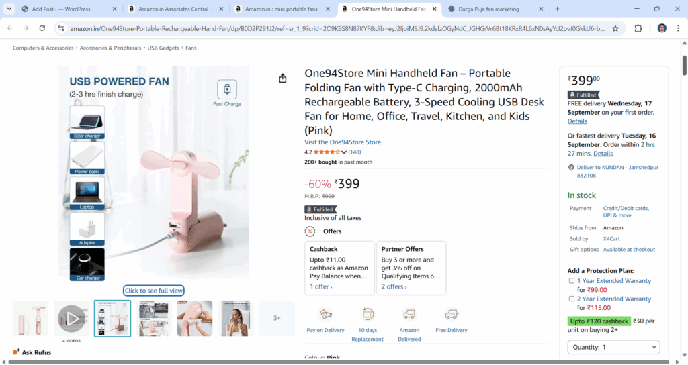The image size is (688, 365).
Task: Click the share icon beside product image
Action: 283,78
